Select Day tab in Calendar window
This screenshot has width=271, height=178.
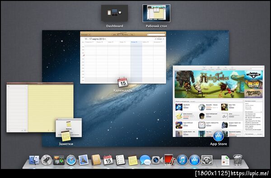tap(115, 35)
